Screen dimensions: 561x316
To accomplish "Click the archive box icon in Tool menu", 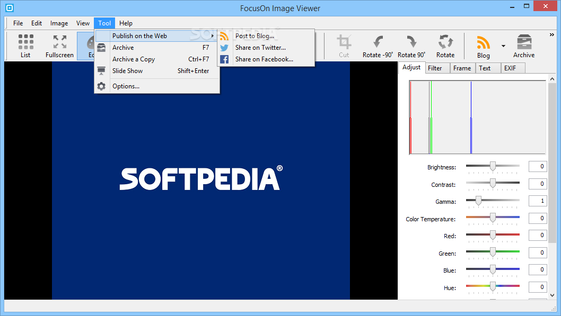I will click(x=101, y=48).
